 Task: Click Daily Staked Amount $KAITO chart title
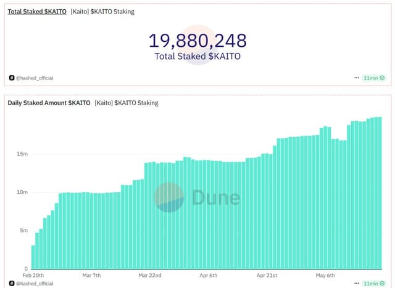(49, 103)
